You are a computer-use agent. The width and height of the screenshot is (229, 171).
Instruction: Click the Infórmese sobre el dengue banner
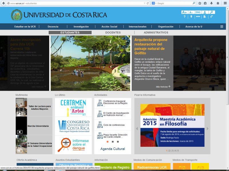[73, 145]
